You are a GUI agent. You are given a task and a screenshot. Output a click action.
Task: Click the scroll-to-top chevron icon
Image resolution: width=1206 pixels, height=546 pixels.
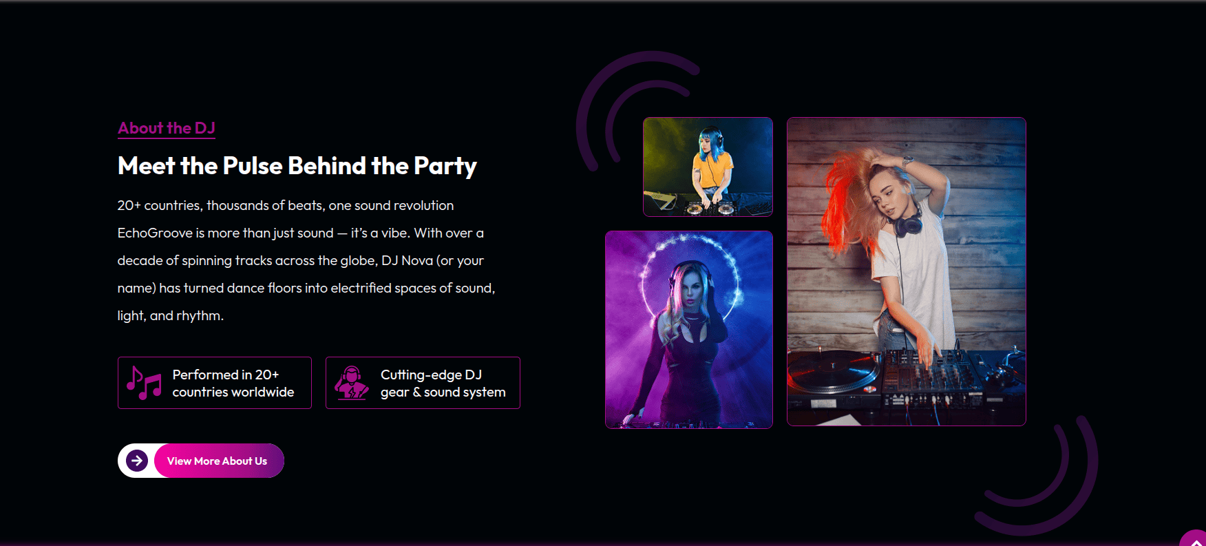1196,542
